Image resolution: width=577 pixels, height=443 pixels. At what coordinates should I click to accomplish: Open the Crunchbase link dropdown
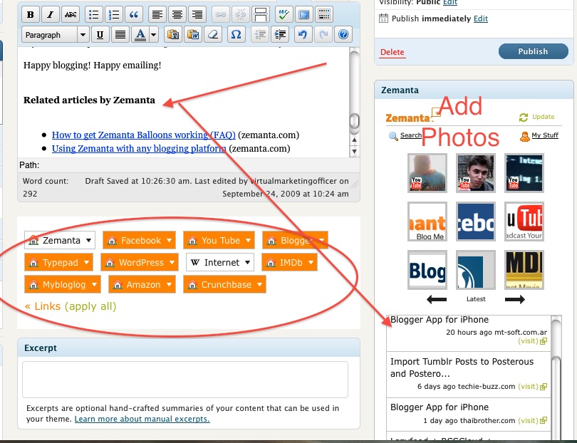click(x=224, y=284)
